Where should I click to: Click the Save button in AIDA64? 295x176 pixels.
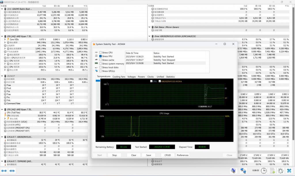tap(148, 155)
